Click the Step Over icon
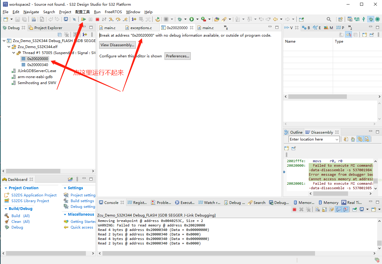The image size is (382, 264). (118, 19)
